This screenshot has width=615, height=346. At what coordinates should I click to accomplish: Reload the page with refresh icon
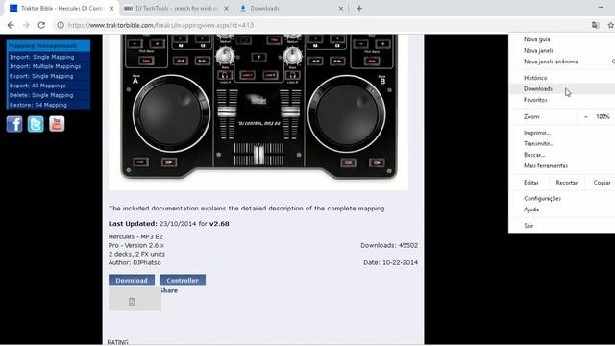[x=41, y=25]
